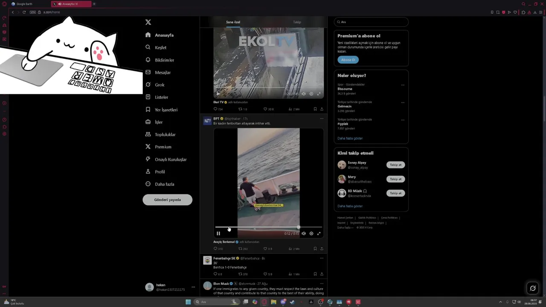Click the taskbar search box
Screen dimensions: 546x307
[x=217, y=302]
